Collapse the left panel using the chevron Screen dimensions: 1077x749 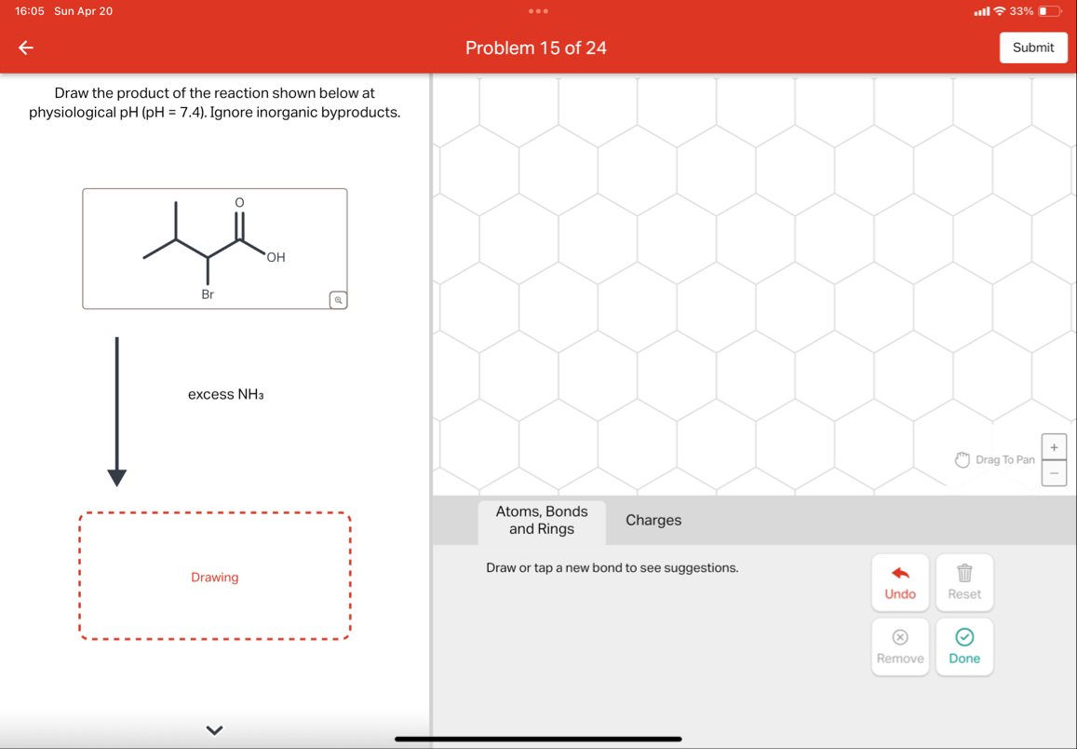(x=213, y=729)
